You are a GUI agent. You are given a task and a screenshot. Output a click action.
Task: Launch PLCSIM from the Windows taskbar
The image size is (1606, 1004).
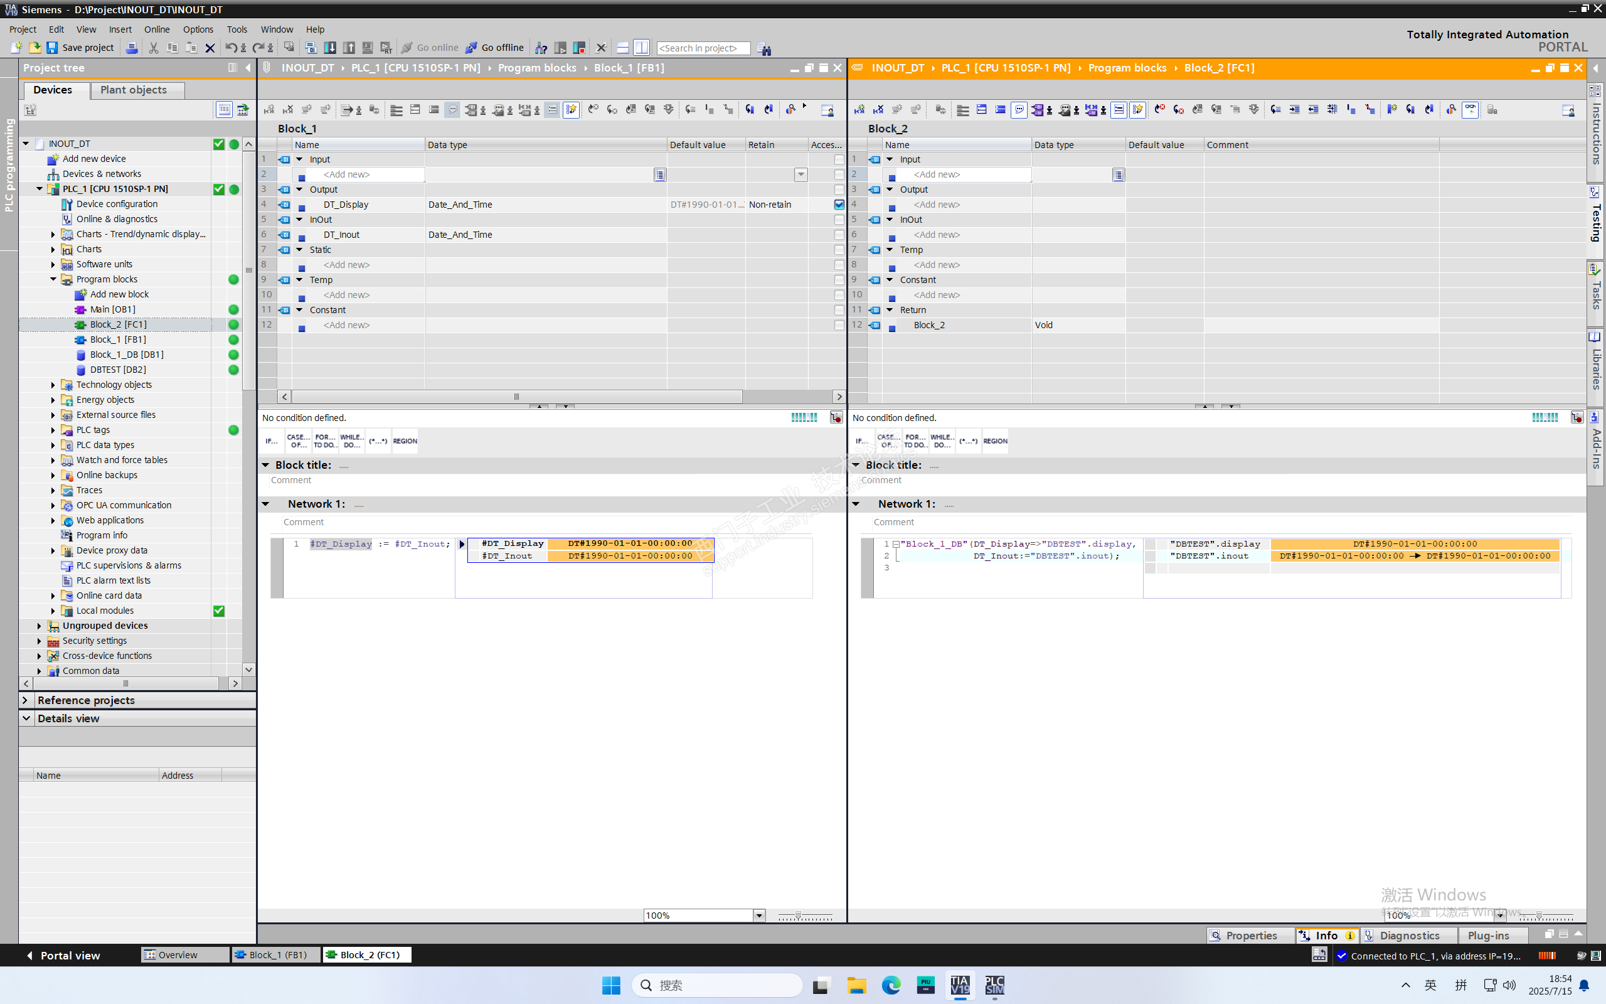994,985
